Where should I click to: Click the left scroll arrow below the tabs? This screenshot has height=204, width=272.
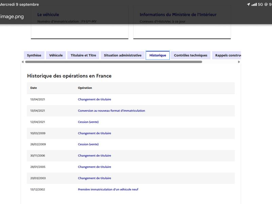click(x=22, y=62)
